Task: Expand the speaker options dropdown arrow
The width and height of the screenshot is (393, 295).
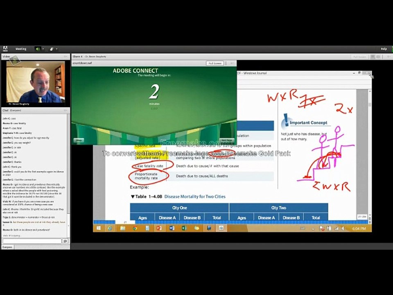Action: tap(43, 49)
